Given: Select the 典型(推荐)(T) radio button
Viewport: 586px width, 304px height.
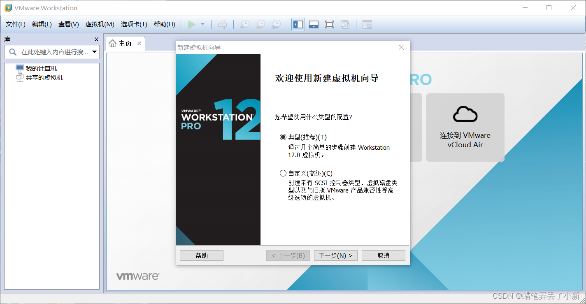Looking at the screenshot, I should pyautogui.click(x=283, y=137).
